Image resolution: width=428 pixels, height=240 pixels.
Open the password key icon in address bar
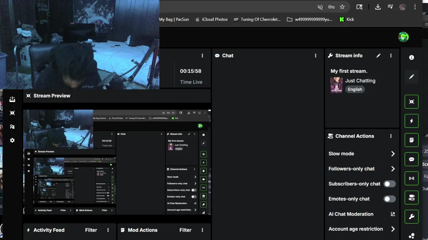pyautogui.click(x=331, y=7)
